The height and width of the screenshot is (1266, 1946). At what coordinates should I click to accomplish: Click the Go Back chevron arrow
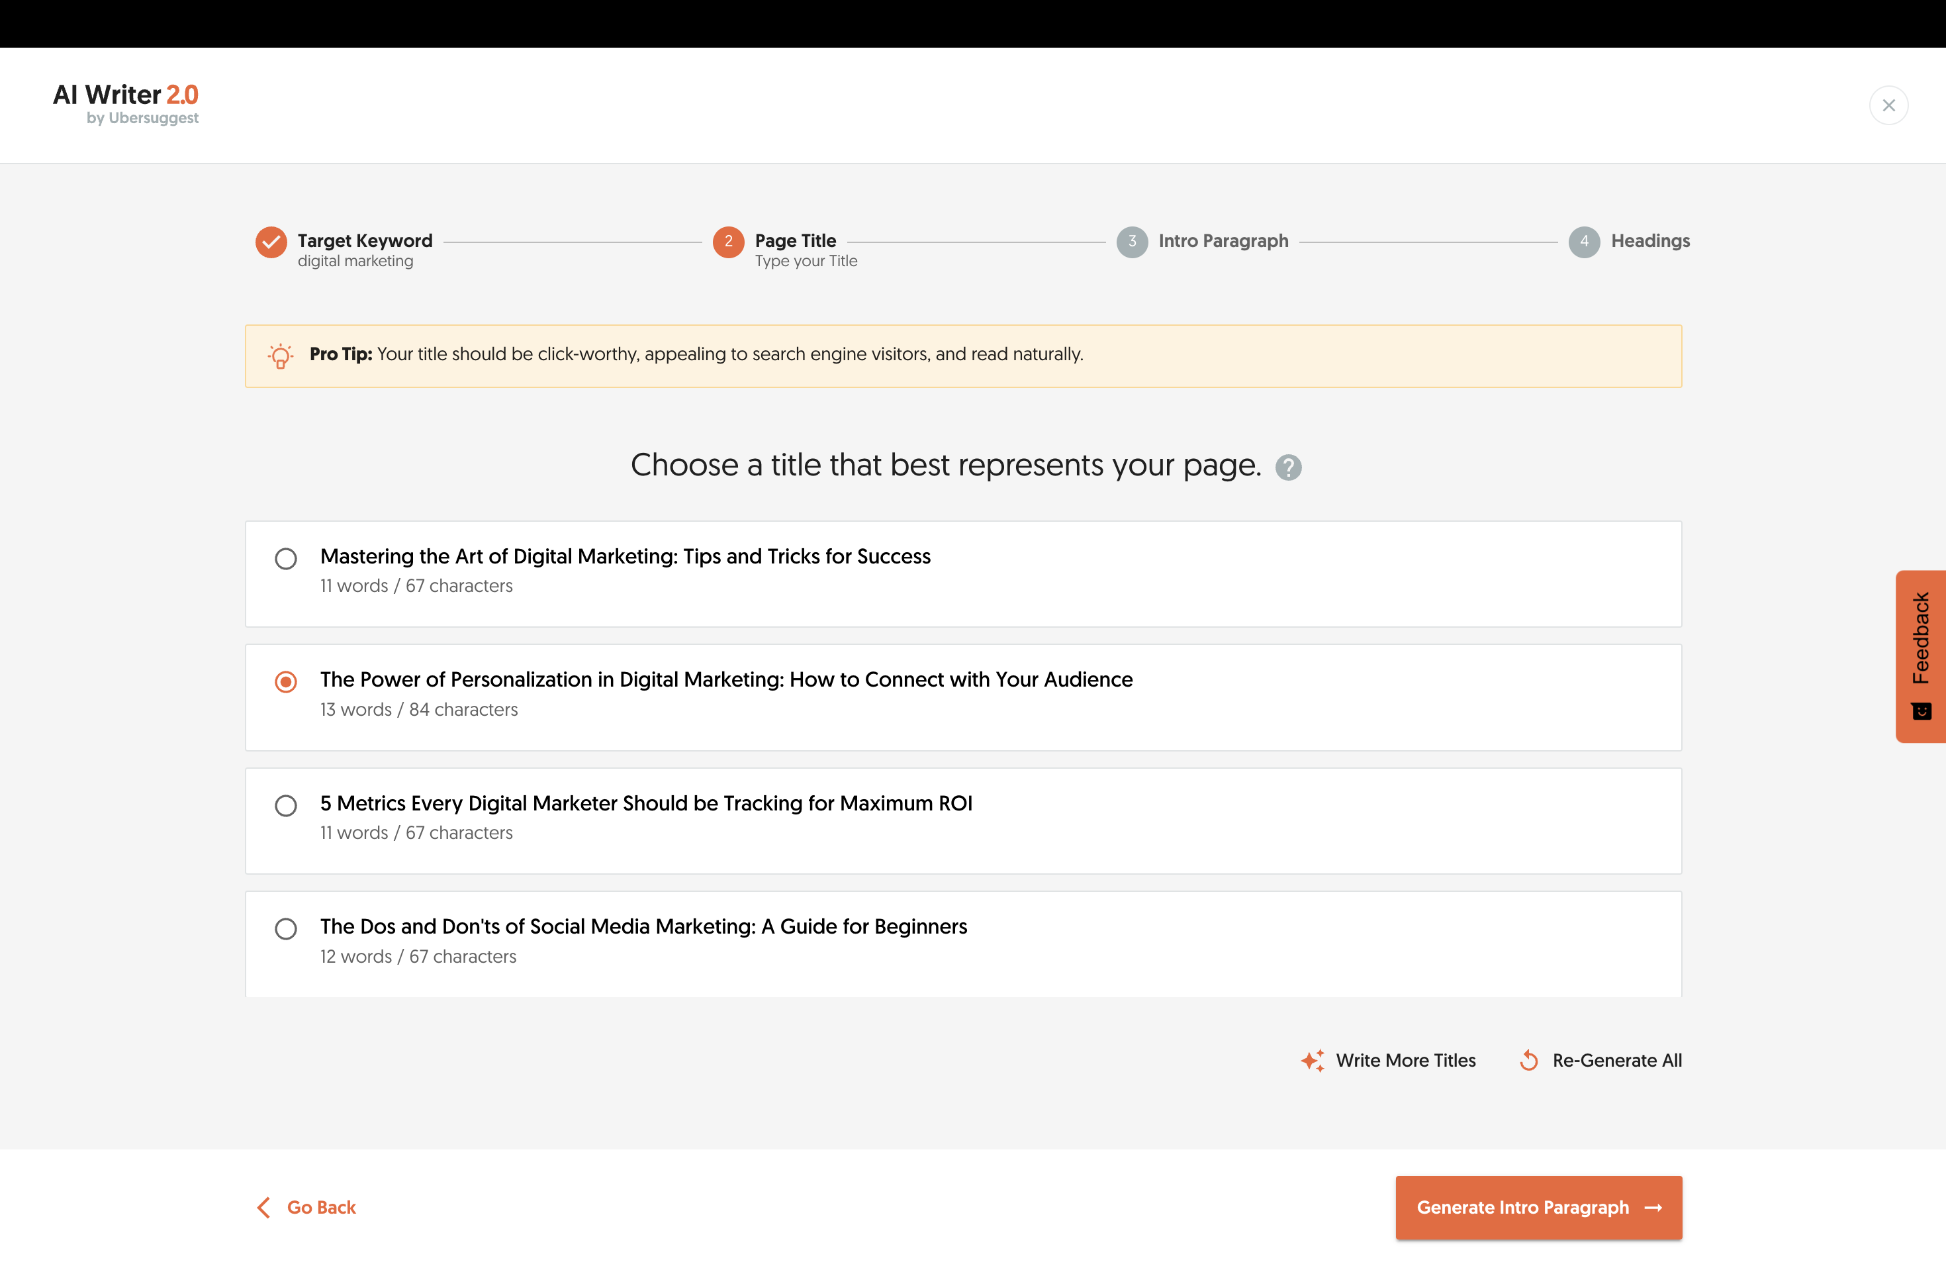pos(263,1207)
